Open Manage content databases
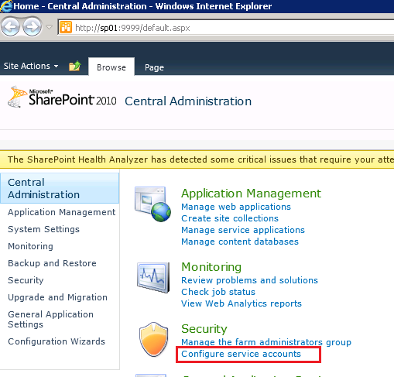394x377 pixels. coord(240,242)
